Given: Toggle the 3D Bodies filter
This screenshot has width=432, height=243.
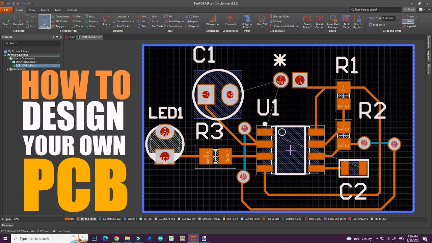Looking at the screenshot, I should (59, 21).
